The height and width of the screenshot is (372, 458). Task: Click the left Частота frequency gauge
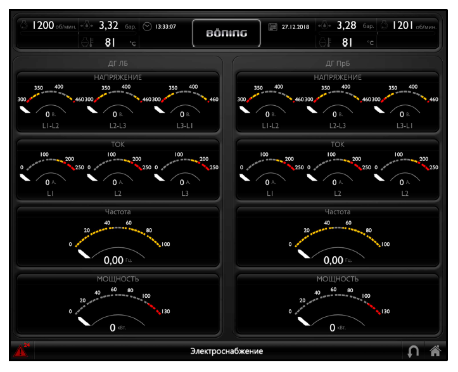118,244
